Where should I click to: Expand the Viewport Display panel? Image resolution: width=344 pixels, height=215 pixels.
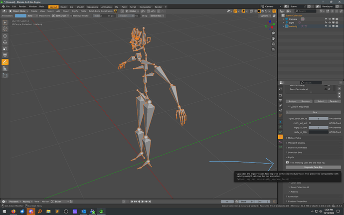(296, 143)
